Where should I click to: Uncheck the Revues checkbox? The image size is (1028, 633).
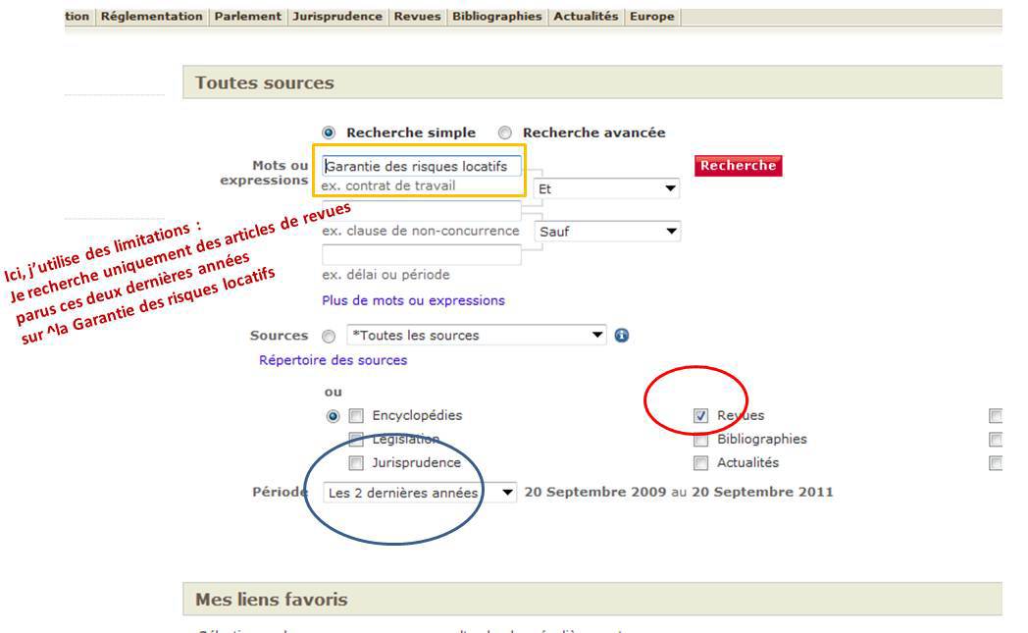700,415
